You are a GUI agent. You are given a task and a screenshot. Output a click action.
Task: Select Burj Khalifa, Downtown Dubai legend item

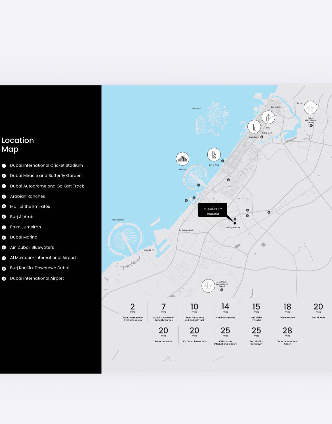point(39,268)
